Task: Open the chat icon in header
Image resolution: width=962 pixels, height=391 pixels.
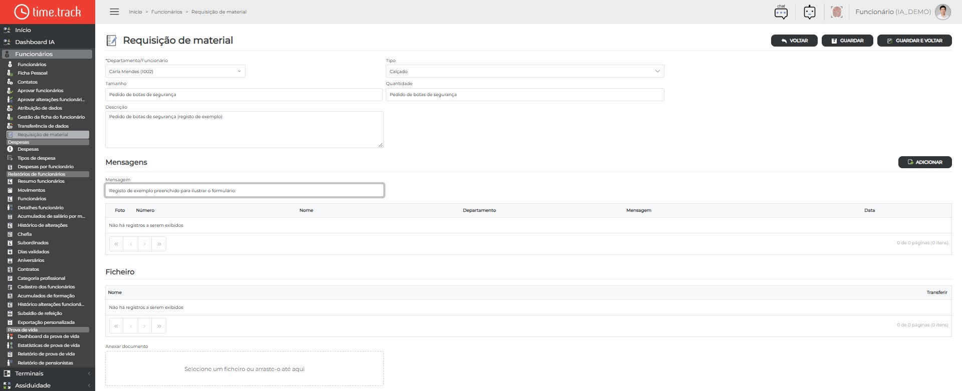Action: (781, 12)
